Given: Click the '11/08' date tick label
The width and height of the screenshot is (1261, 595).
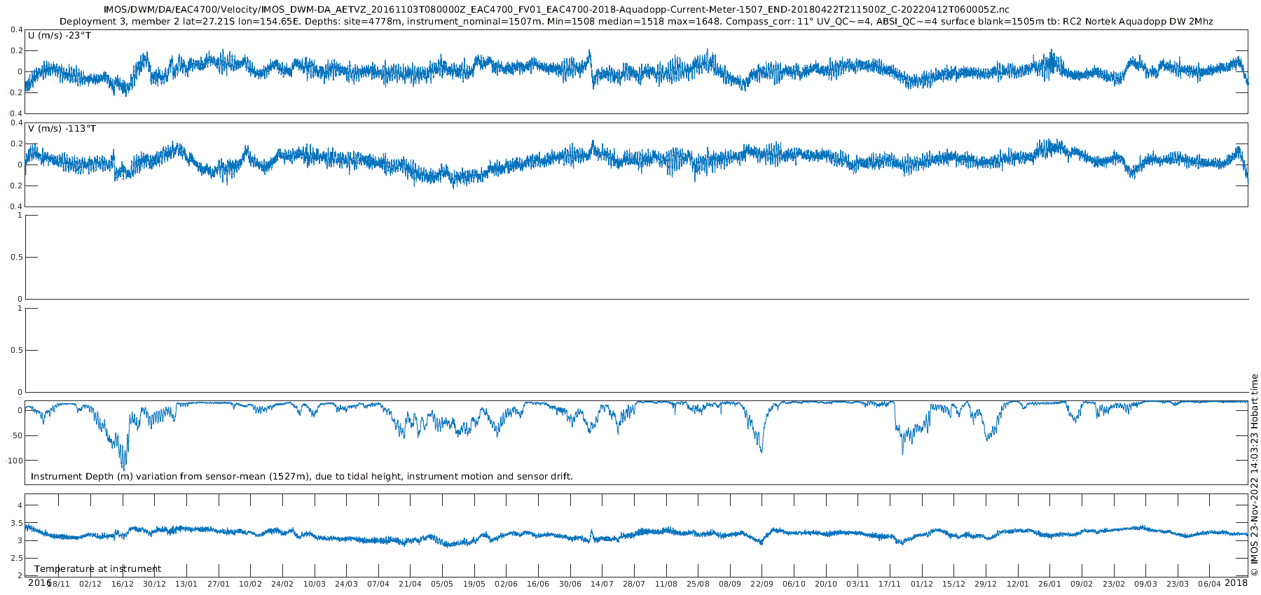Looking at the screenshot, I should pos(666,584).
